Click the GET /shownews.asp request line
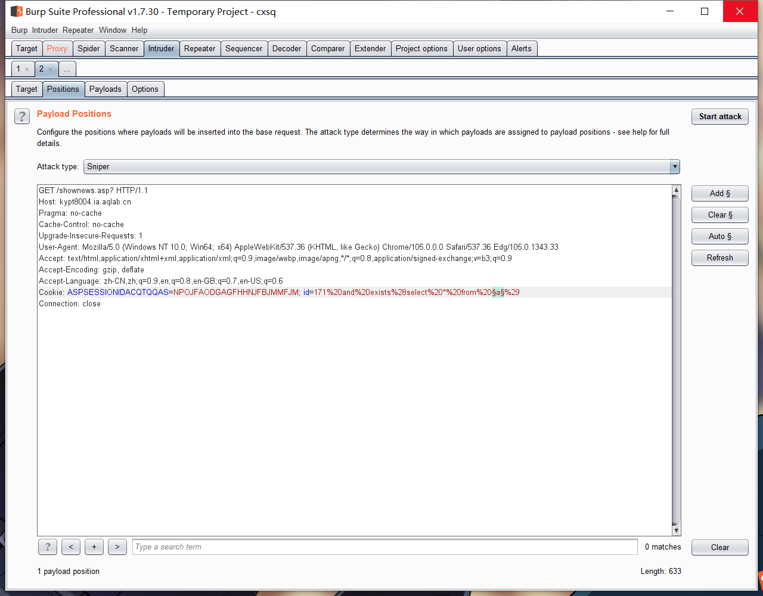Image resolution: width=763 pixels, height=596 pixels. (x=93, y=191)
